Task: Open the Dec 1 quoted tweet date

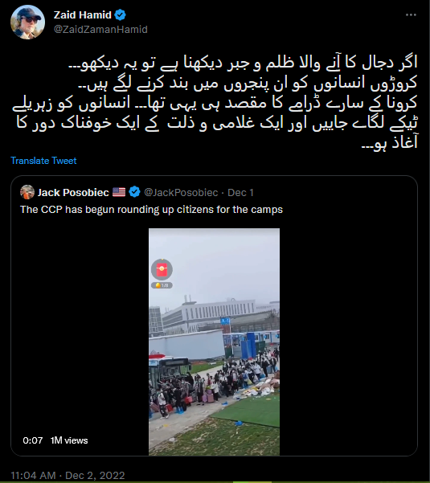Action: click(240, 193)
